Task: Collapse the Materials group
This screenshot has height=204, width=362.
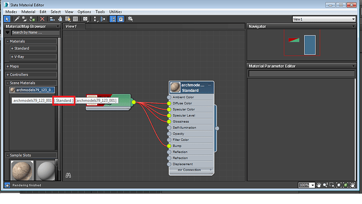Action: (x=31, y=41)
